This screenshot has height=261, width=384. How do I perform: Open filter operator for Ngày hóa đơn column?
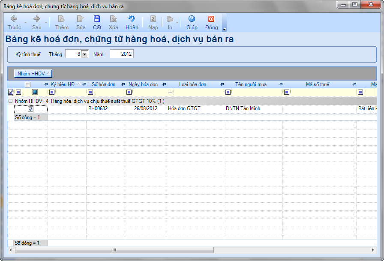click(129, 92)
